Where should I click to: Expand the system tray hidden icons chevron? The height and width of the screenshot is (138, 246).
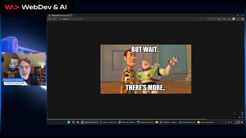click(x=222, y=122)
